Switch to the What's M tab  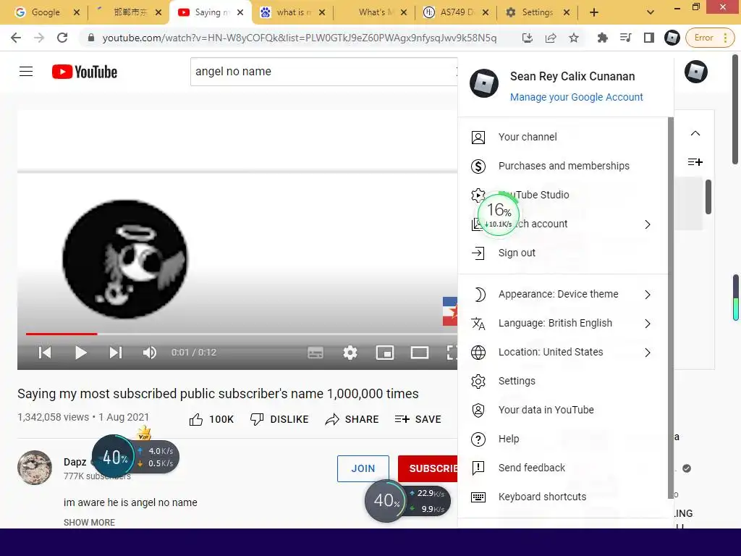click(x=376, y=12)
